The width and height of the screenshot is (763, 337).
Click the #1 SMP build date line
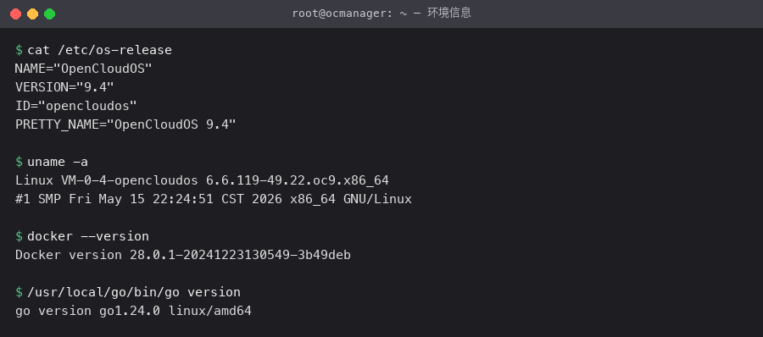pos(214,199)
